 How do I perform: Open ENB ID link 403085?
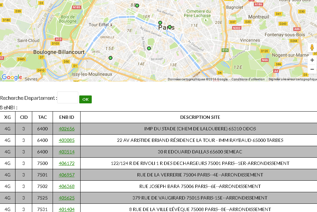(x=67, y=140)
